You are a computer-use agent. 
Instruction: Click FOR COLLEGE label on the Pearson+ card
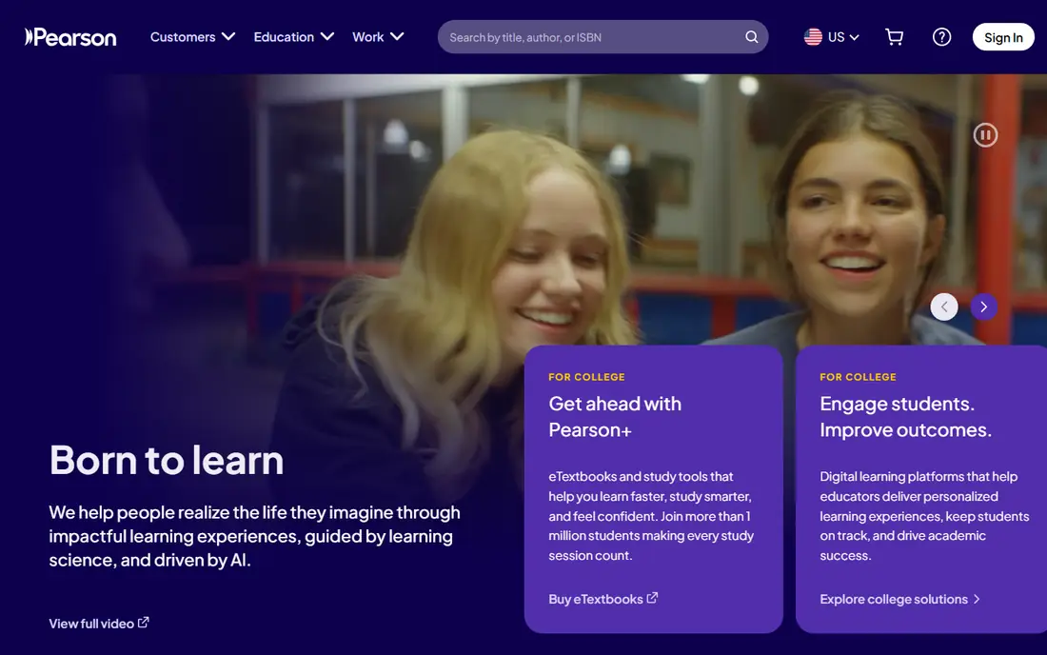pyautogui.click(x=586, y=377)
